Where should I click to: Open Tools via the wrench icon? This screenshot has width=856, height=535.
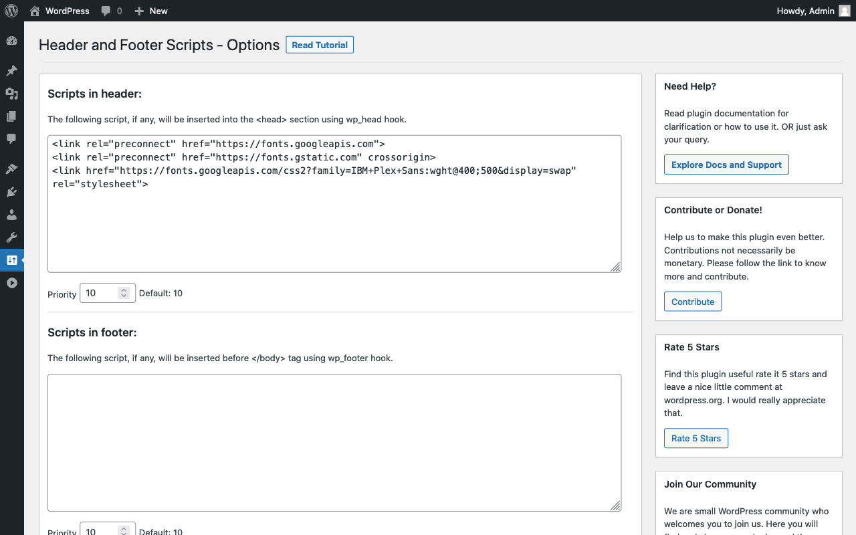[11, 237]
